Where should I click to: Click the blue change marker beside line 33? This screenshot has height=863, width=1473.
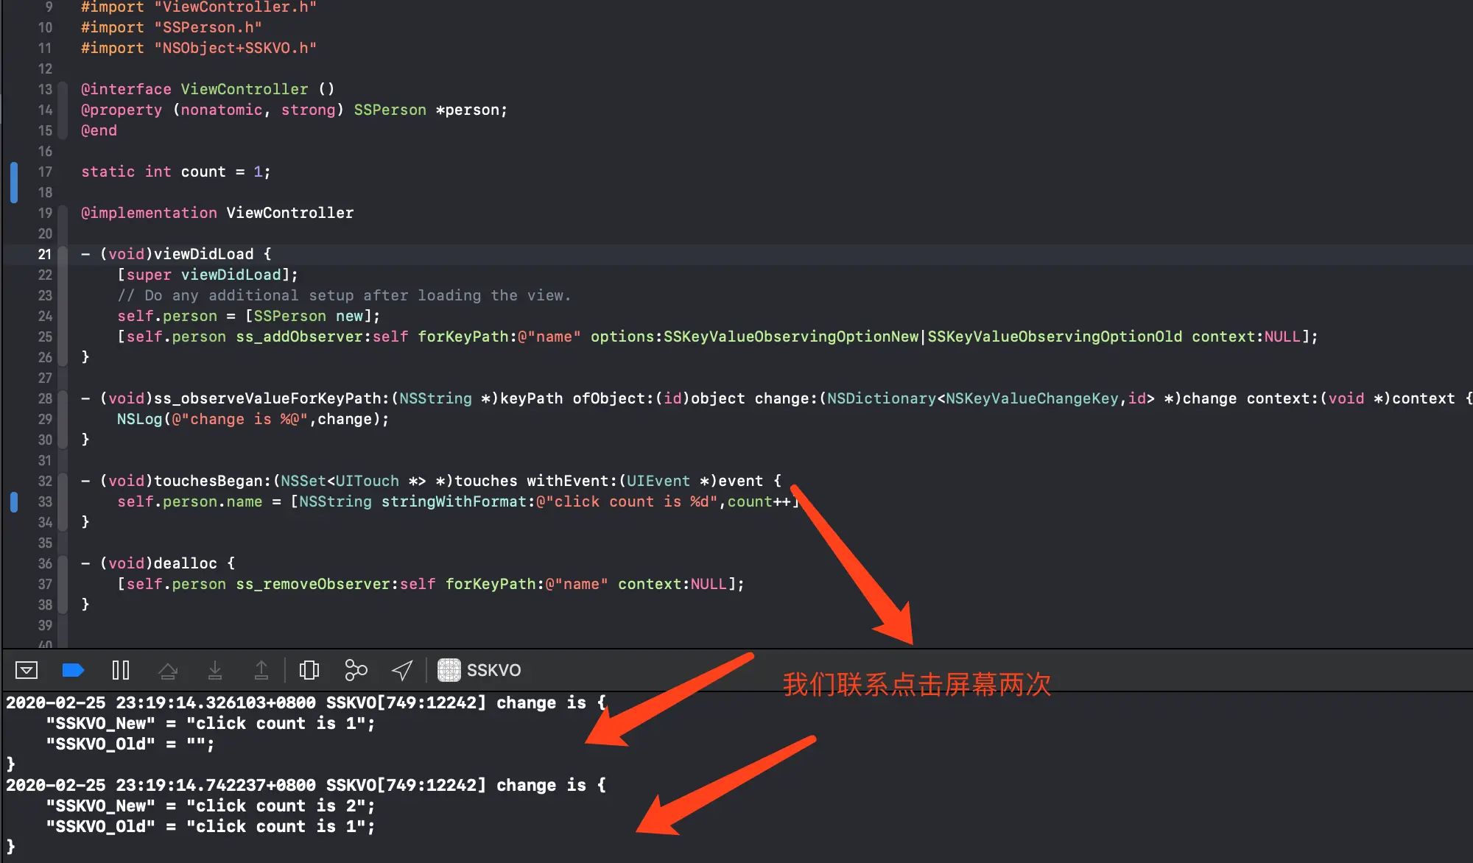coord(14,501)
